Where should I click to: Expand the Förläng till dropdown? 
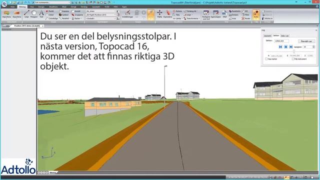point(197,11)
